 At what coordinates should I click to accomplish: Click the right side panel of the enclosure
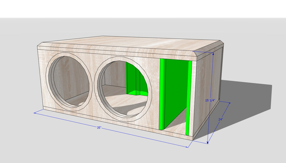click(x=208, y=91)
